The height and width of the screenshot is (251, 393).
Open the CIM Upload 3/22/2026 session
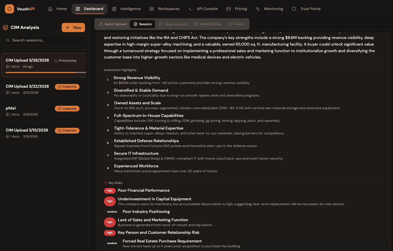27,87
